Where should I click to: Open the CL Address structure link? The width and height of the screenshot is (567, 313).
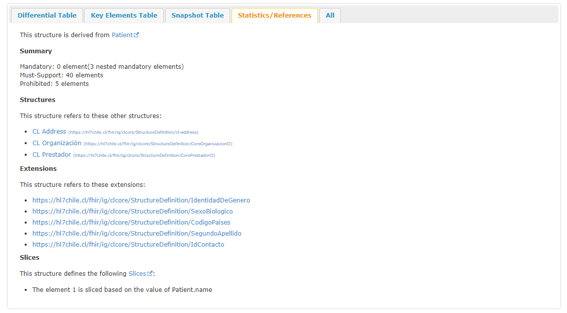point(49,132)
